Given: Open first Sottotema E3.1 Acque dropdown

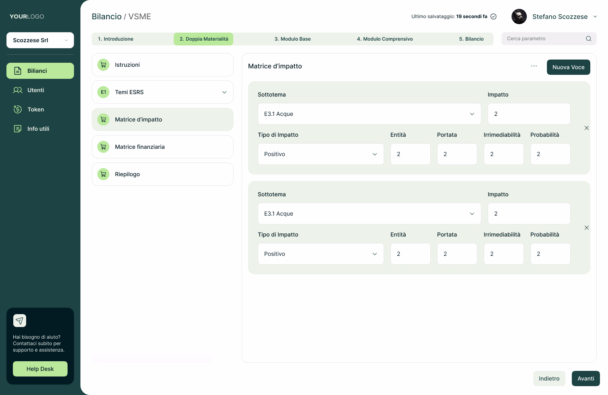Looking at the screenshot, I should (369, 114).
